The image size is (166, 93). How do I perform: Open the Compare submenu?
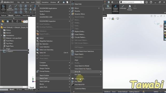click(53, 63)
